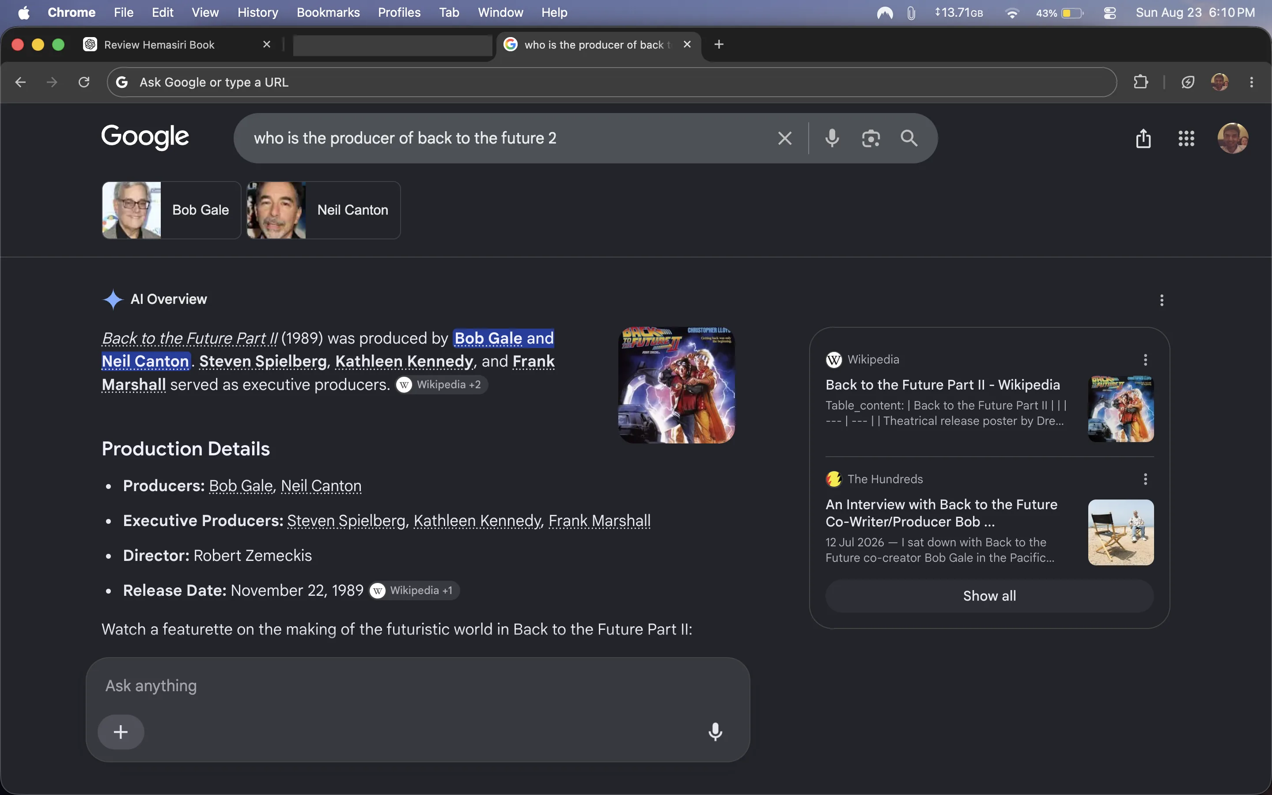Check Wi-Fi status in menu bar
Image resolution: width=1272 pixels, height=795 pixels.
coord(1012,13)
